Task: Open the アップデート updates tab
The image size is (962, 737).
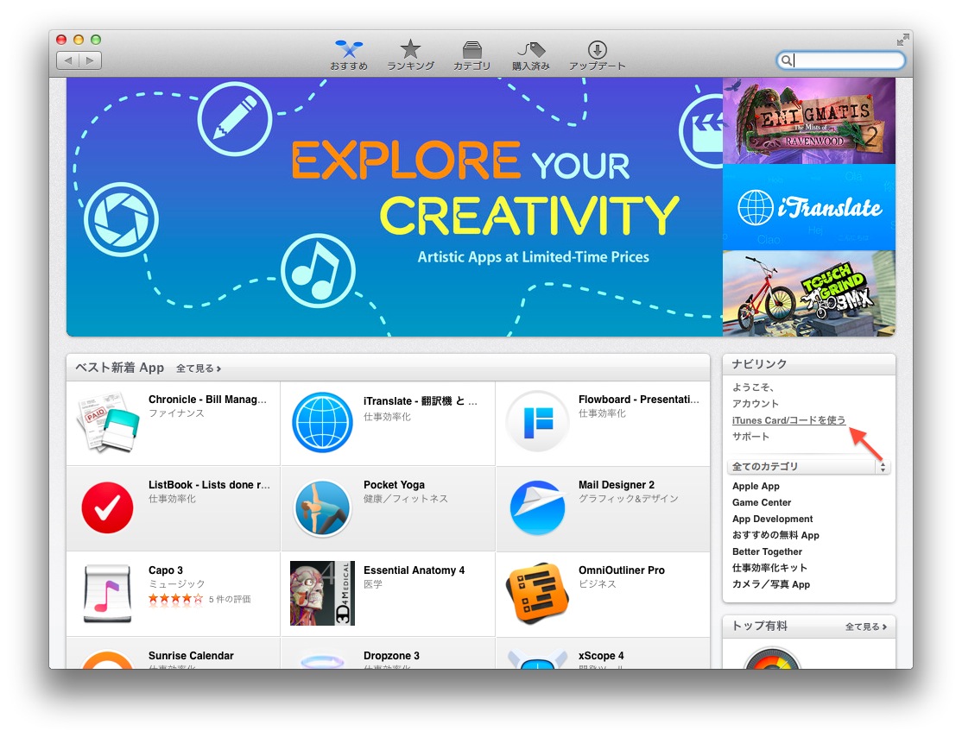Action: click(x=597, y=55)
